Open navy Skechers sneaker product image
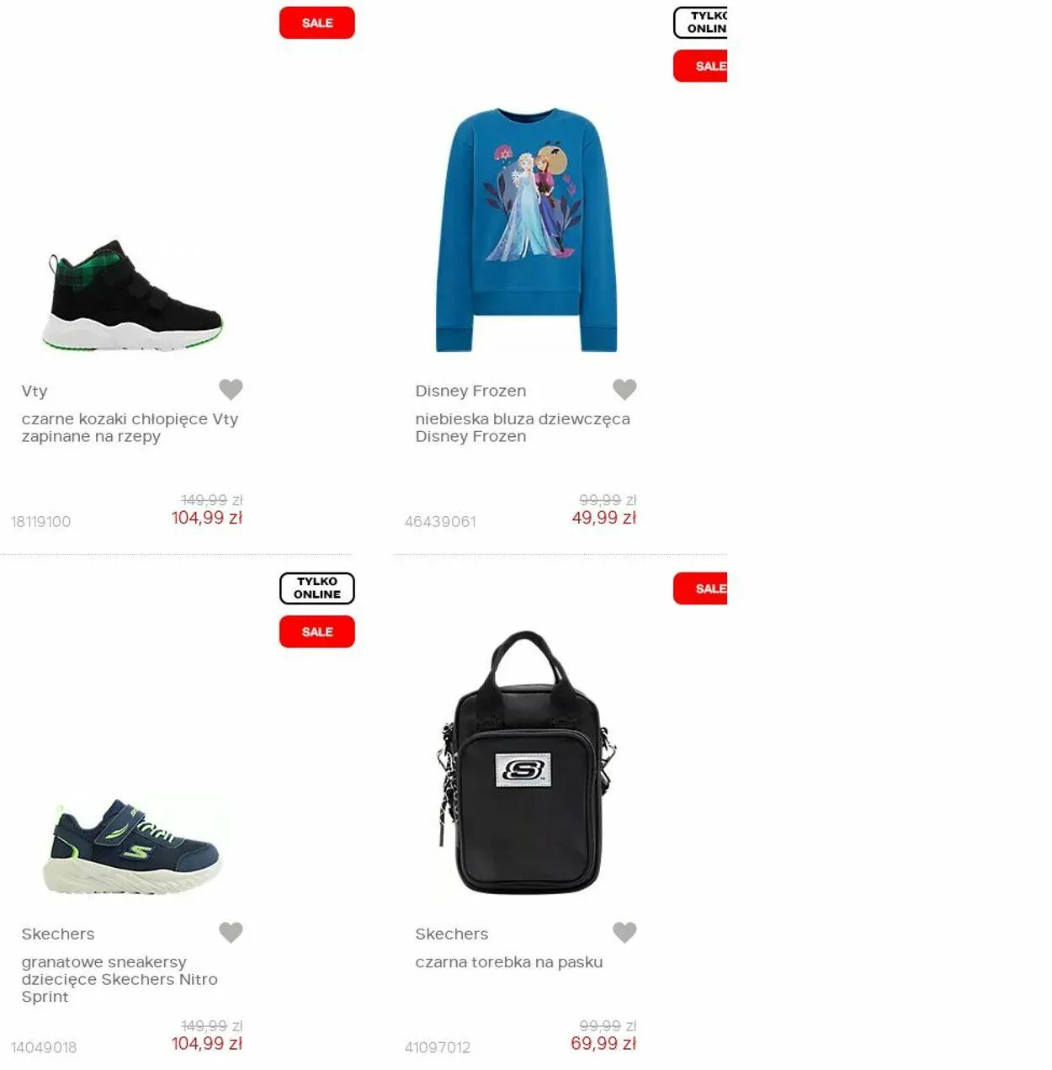The height and width of the screenshot is (1070, 1052). 132,847
